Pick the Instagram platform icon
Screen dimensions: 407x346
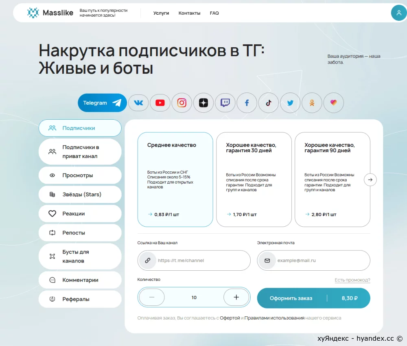coord(182,103)
